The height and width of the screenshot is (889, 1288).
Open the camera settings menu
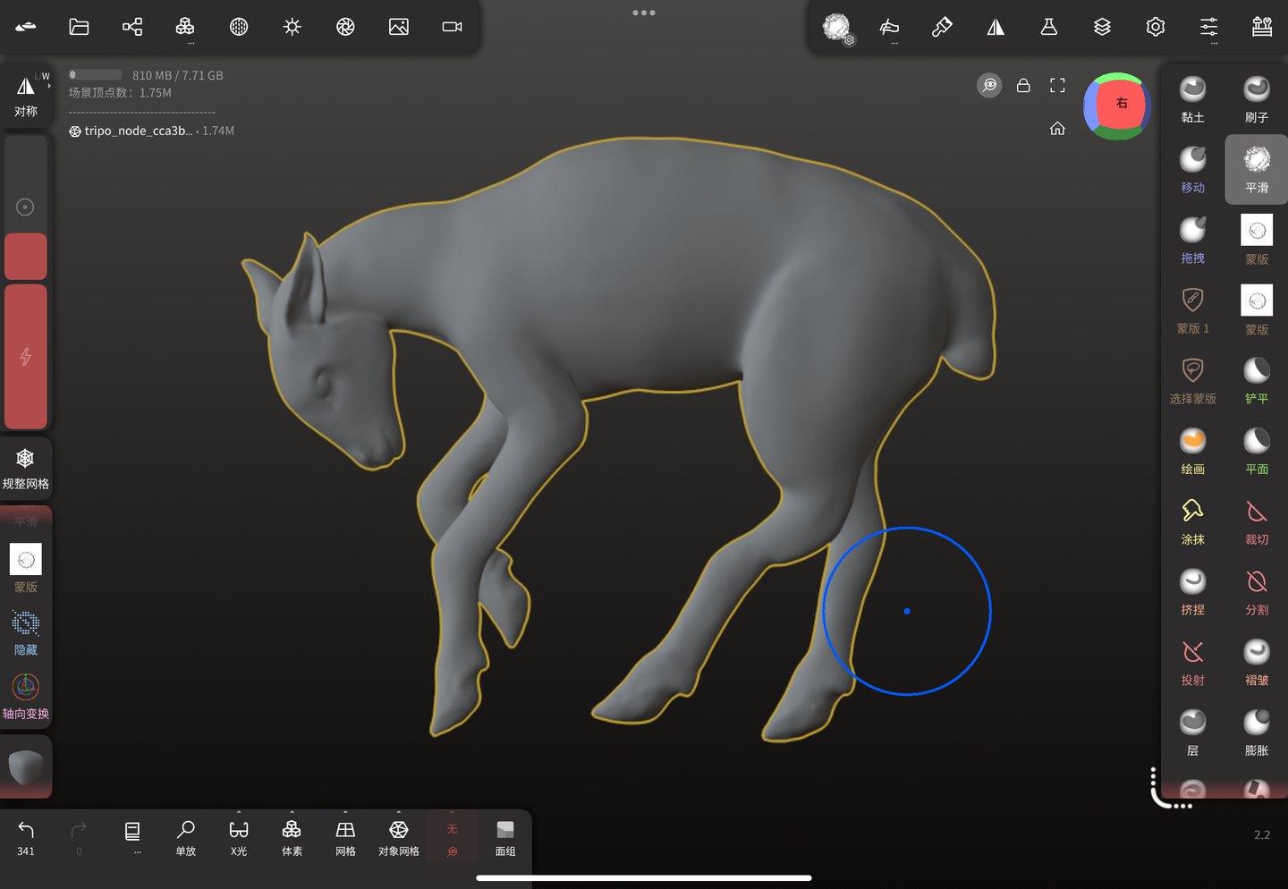coord(453,27)
